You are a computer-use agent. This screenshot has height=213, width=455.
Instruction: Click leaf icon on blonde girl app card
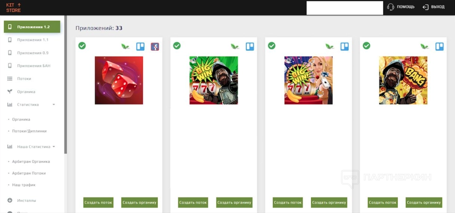[x=330, y=46]
